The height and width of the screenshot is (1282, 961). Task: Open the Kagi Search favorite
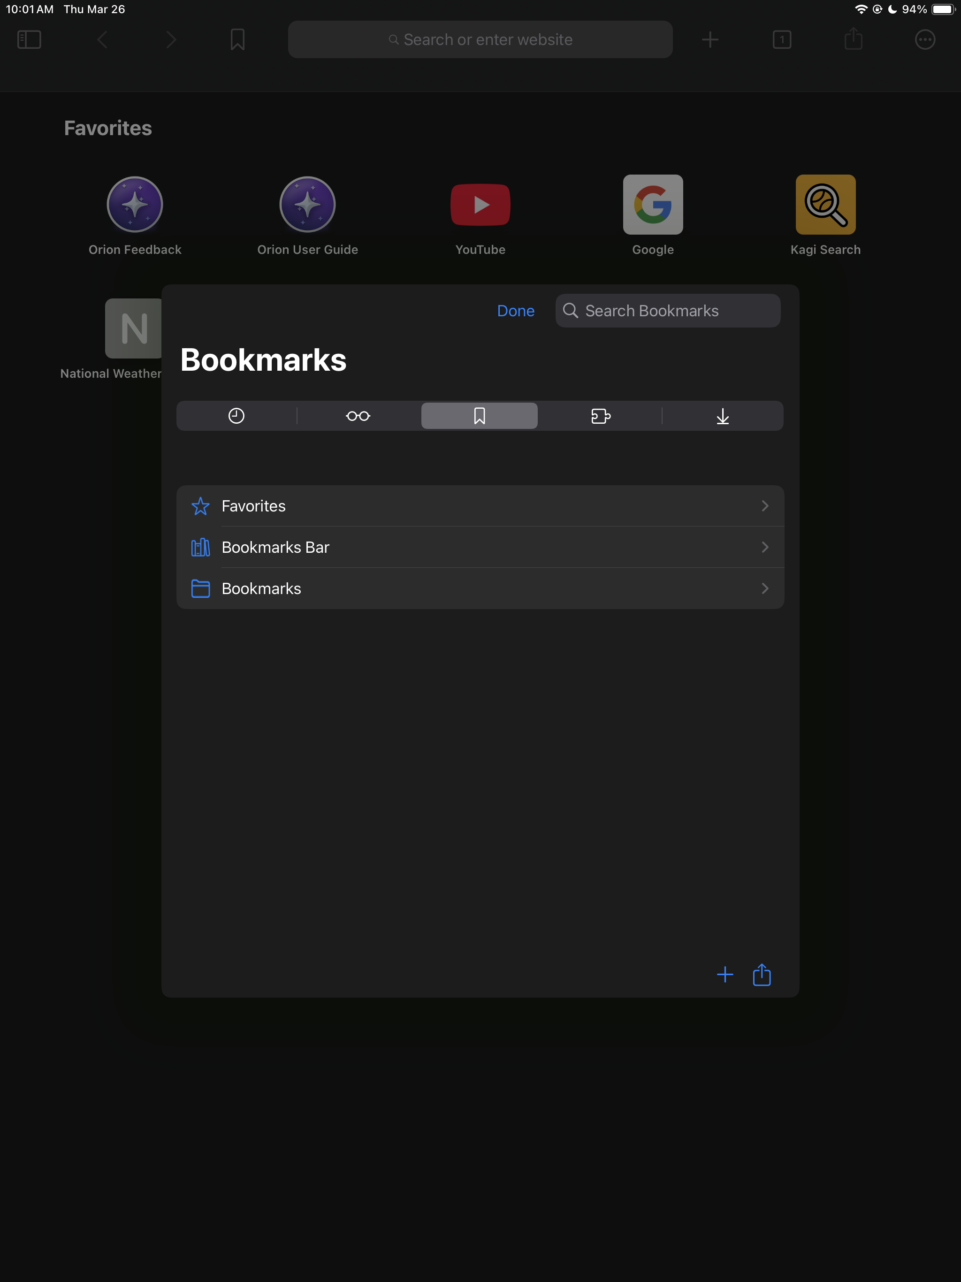pos(825,205)
